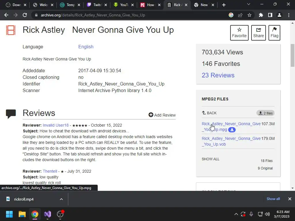Open the clock showing 6:23 AM
This screenshot has height=221, width=295.
(282, 214)
